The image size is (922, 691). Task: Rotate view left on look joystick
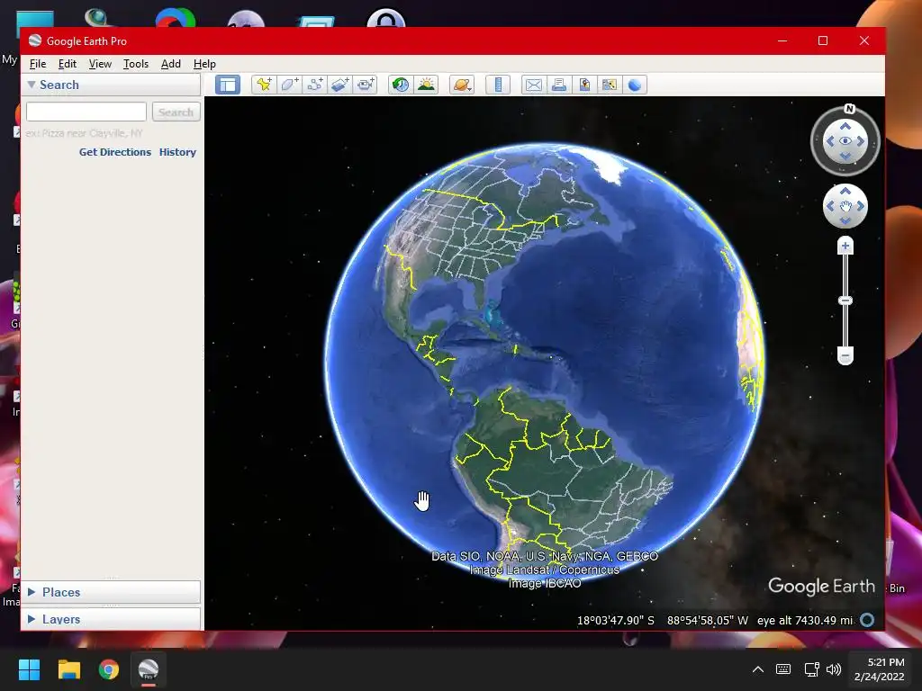(830, 141)
